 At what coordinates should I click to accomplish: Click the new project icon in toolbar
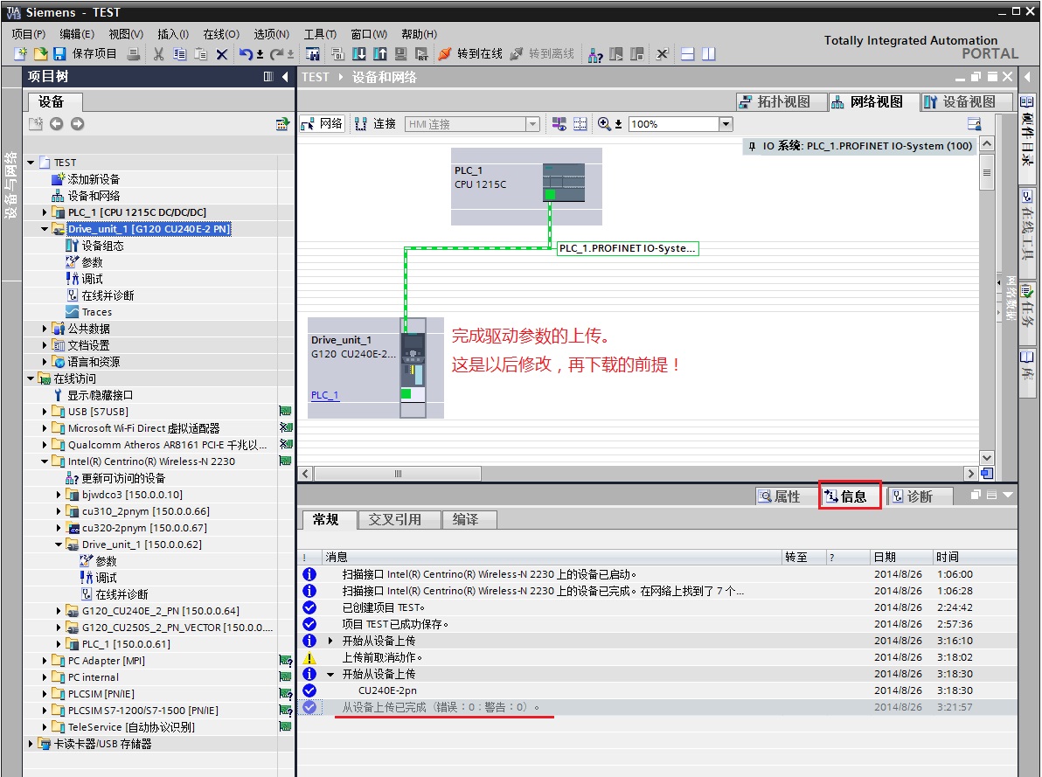[x=21, y=54]
